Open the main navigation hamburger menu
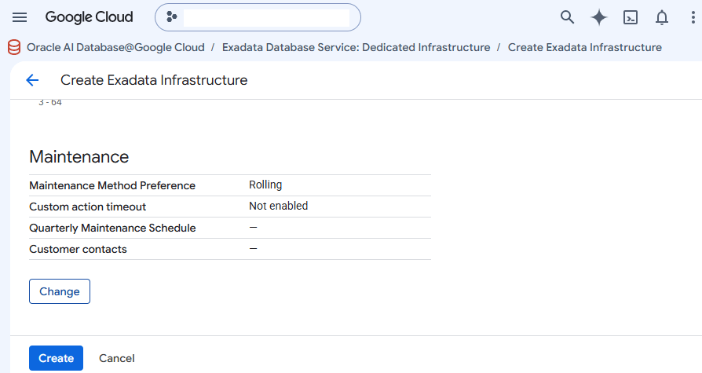The width and height of the screenshot is (702, 373). click(20, 17)
